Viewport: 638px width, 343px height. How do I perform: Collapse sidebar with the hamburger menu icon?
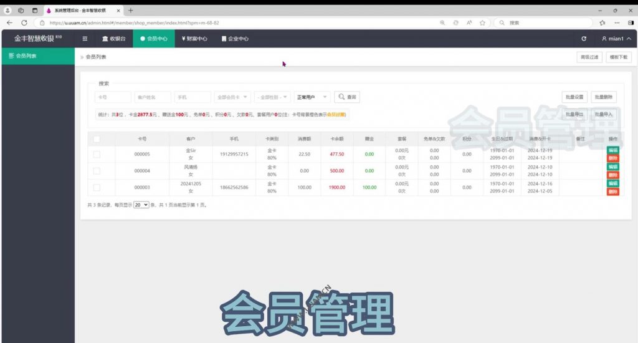(x=85, y=39)
